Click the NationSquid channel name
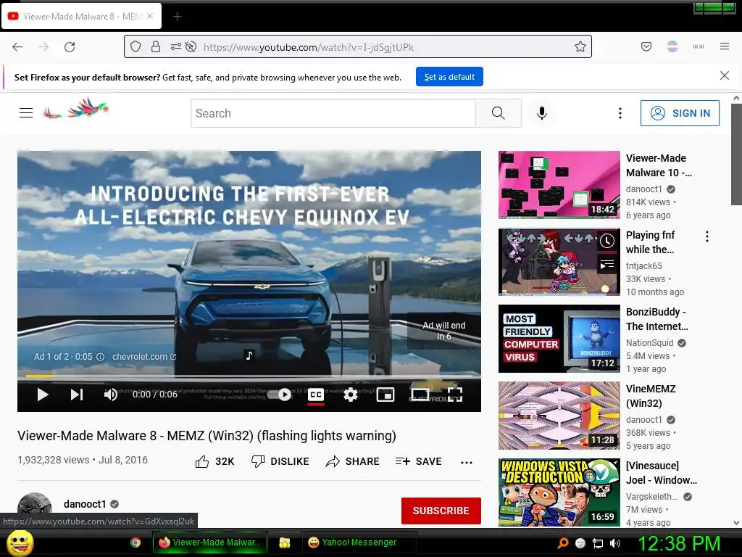The height and width of the screenshot is (557, 742). [649, 343]
